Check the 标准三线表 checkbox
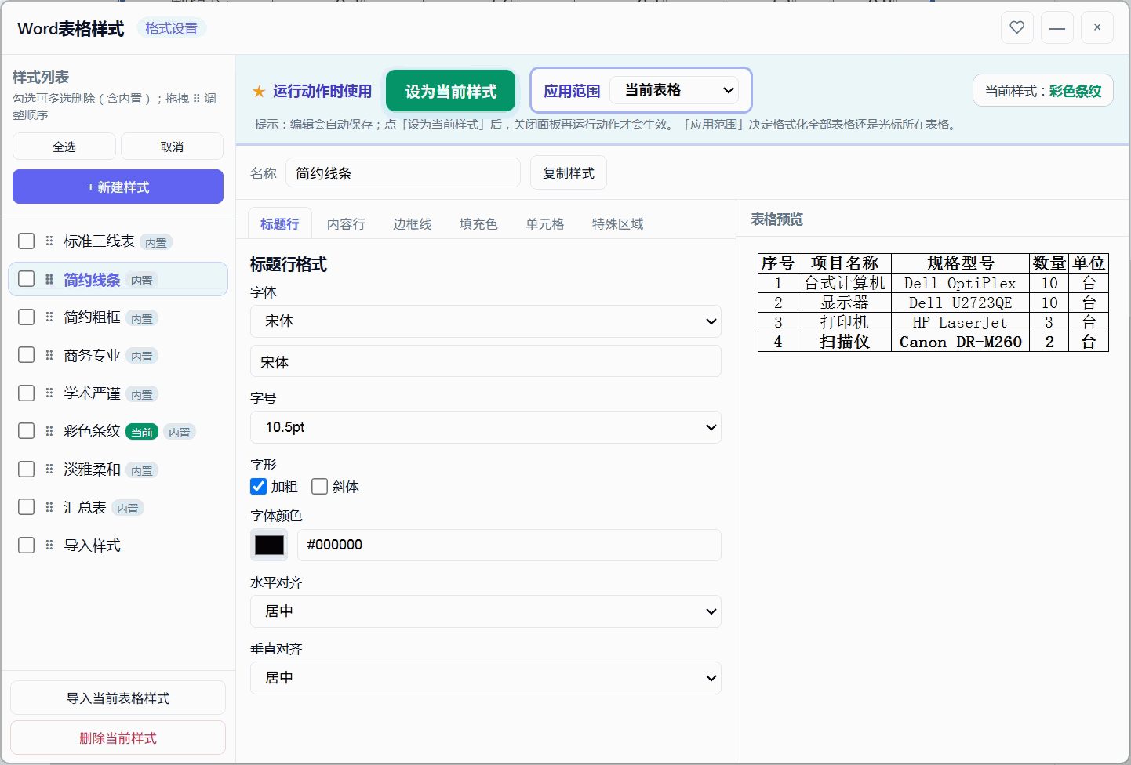 [26, 241]
